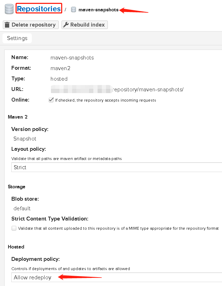Click the wrench icon on Rebuild index

point(65,25)
